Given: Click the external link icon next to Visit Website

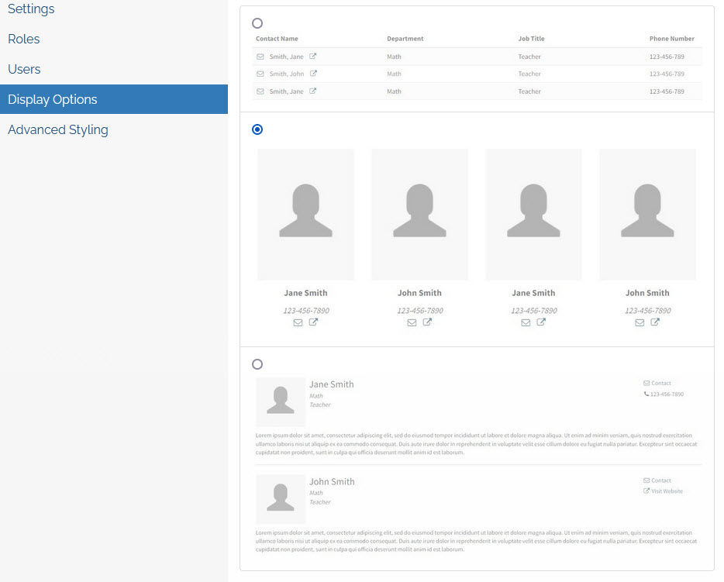Looking at the screenshot, I should tap(646, 490).
